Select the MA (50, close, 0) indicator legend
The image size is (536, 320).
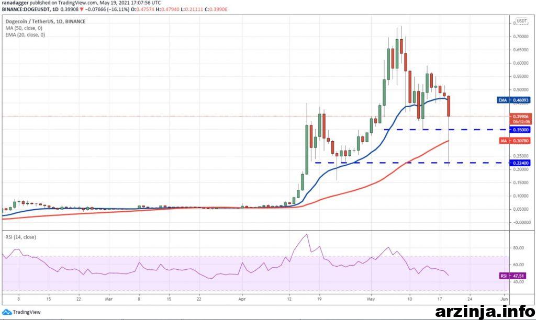[x=24, y=28]
